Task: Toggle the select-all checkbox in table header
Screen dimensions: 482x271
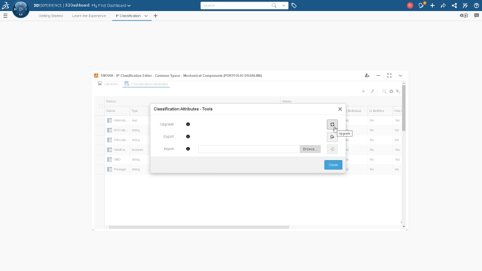Action: tap(101, 106)
